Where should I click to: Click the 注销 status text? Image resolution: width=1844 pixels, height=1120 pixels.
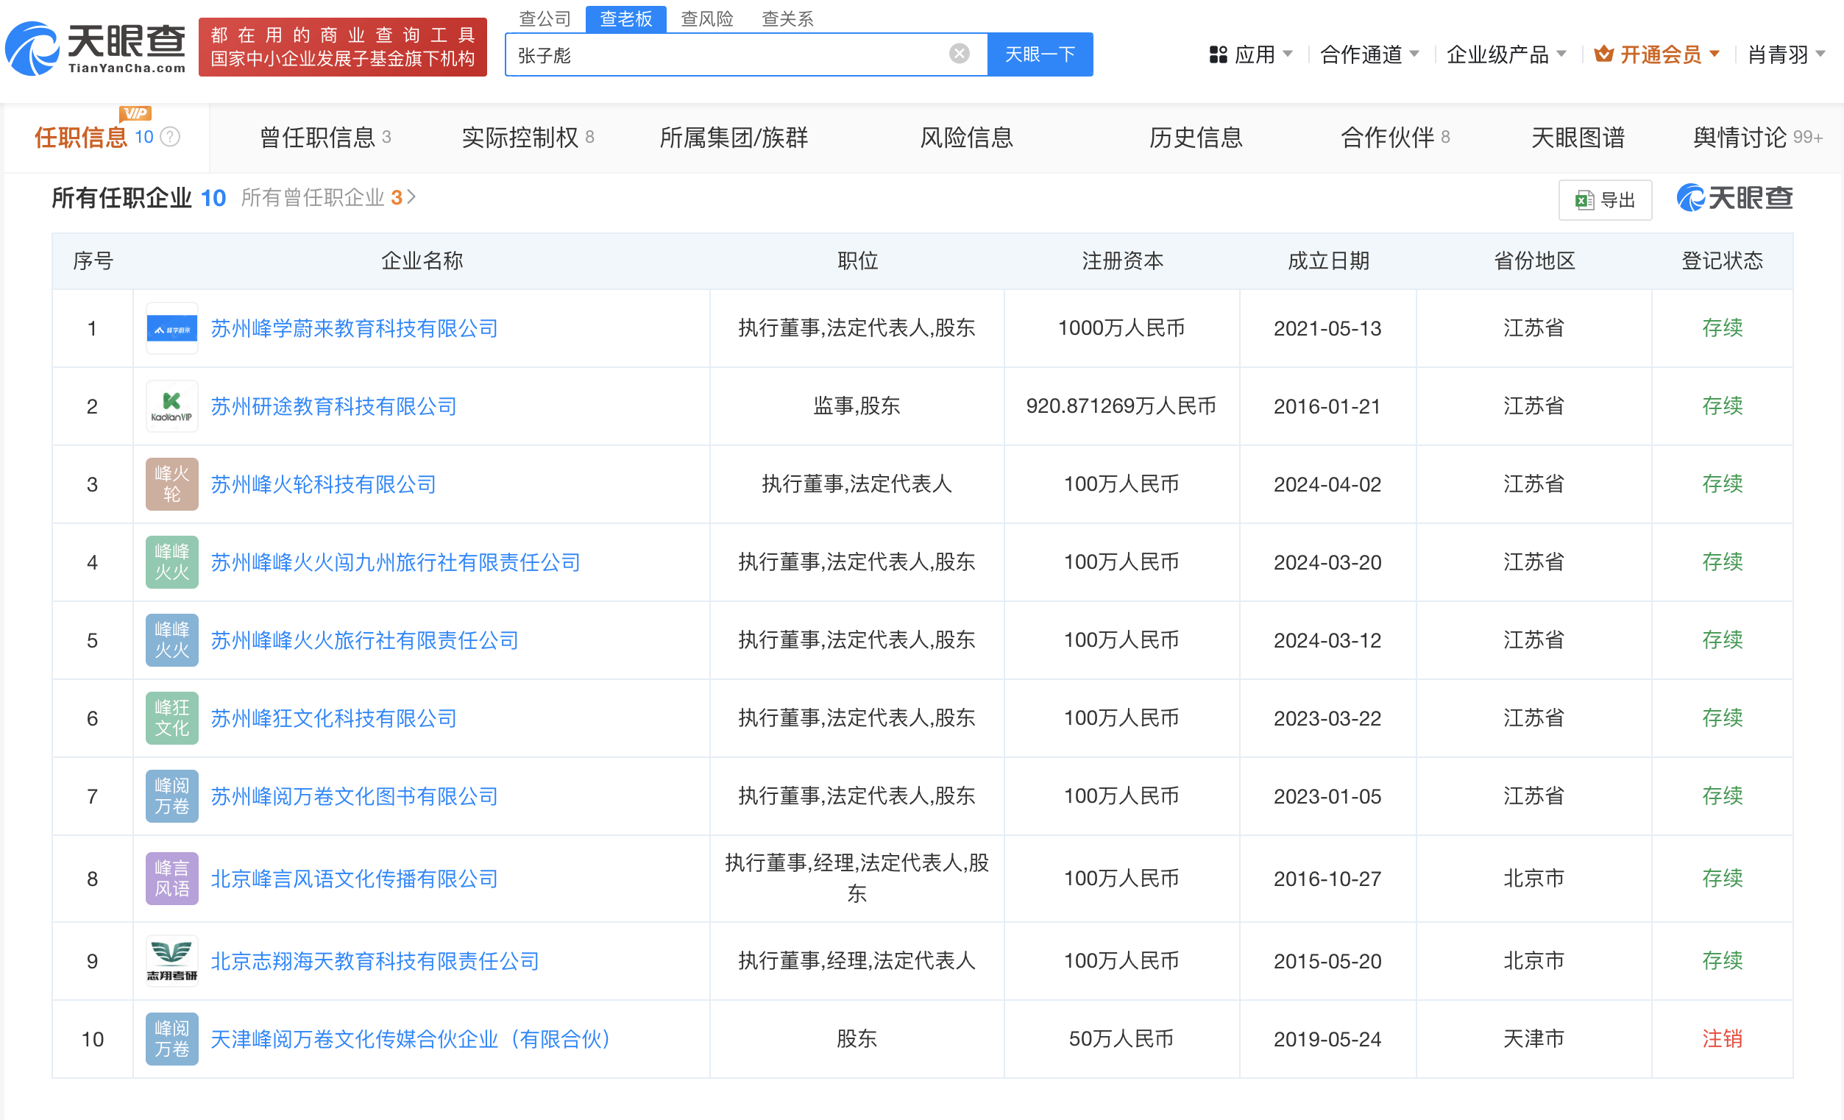click(1721, 1038)
